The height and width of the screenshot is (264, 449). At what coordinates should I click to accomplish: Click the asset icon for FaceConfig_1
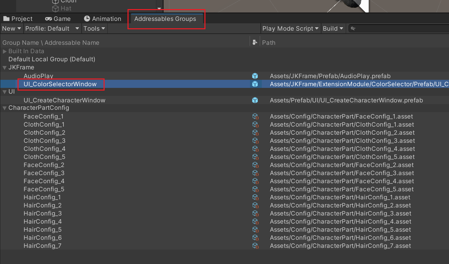tap(255, 117)
